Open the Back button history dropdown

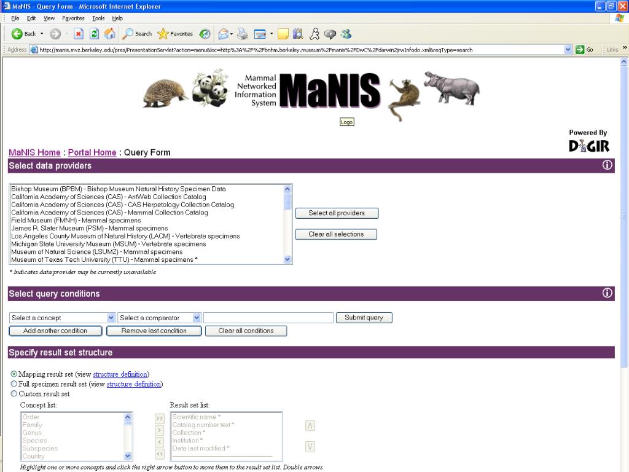point(42,34)
